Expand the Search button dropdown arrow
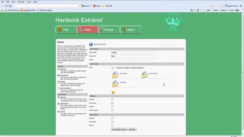The image size is (244, 137). [90, 6]
